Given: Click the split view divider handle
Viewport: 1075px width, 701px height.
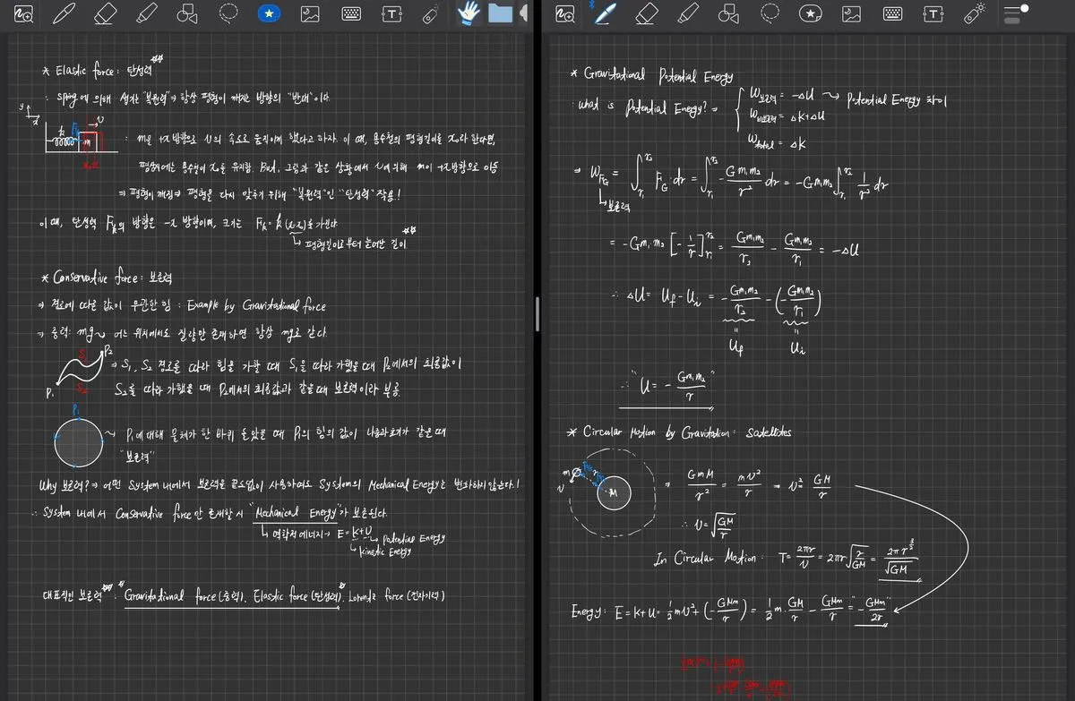Looking at the screenshot, I should pyautogui.click(x=537, y=313).
